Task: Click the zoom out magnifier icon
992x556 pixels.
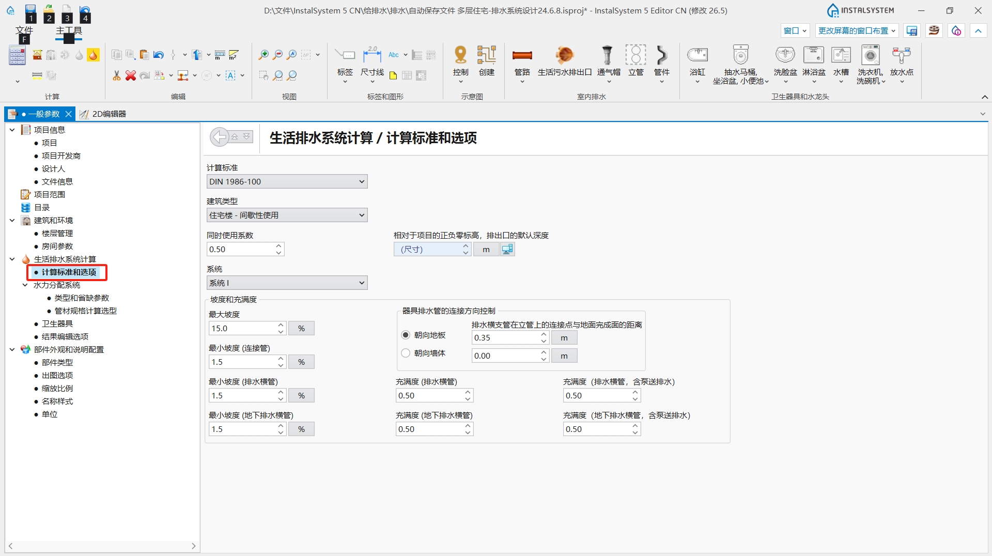Action: tap(277, 55)
